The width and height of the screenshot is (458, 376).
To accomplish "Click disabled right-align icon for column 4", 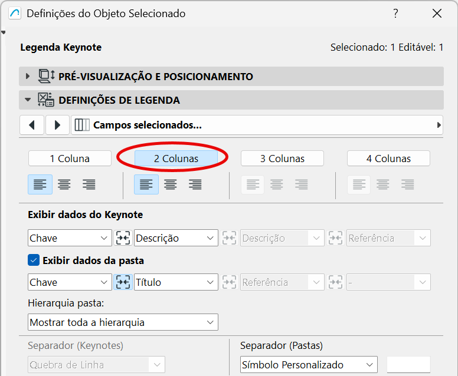I will (x=407, y=184).
